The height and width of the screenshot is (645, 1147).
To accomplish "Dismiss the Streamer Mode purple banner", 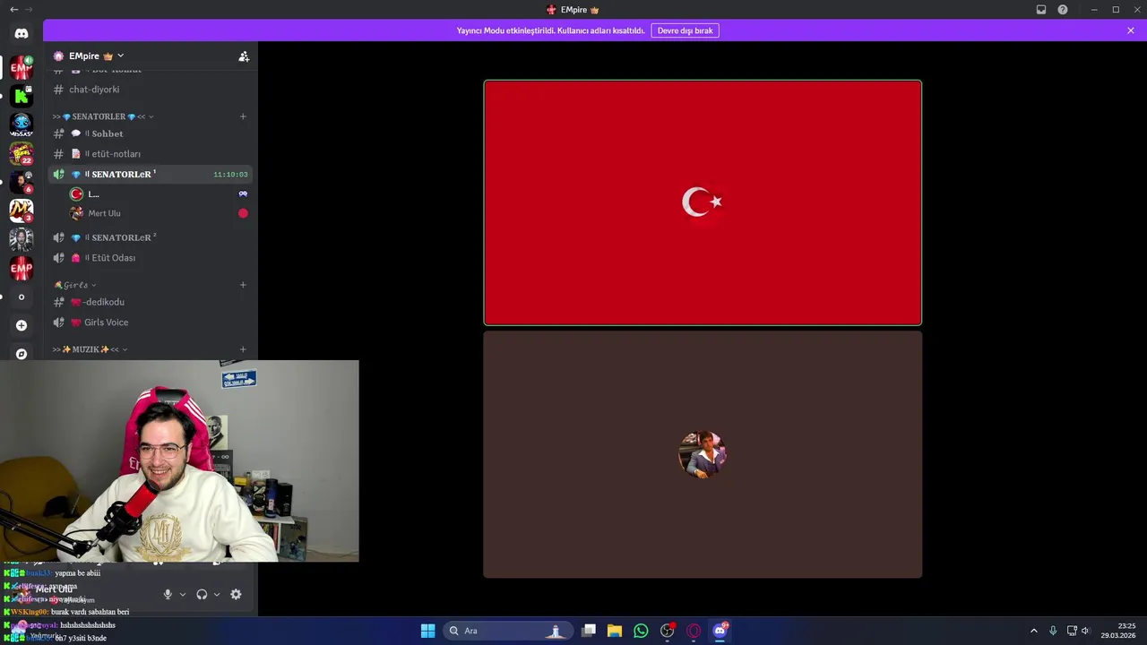I will pyautogui.click(x=1131, y=30).
